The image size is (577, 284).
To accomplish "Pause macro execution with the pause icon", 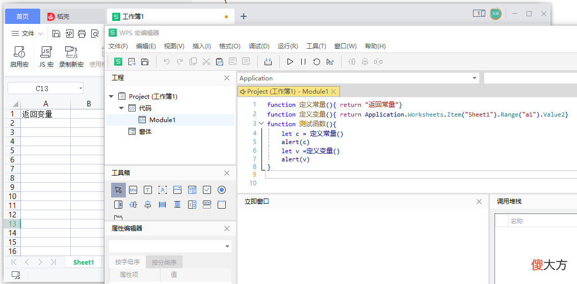I will coord(303,62).
